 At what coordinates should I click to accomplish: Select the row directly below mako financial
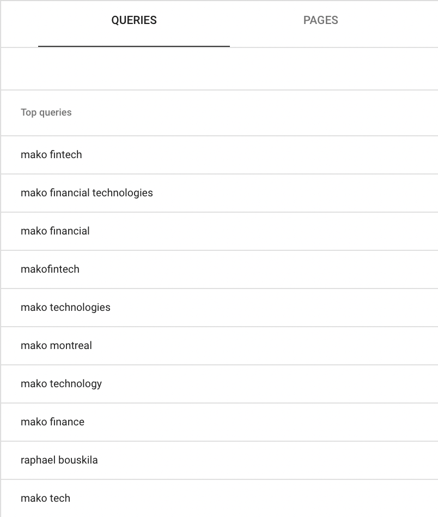point(50,269)
